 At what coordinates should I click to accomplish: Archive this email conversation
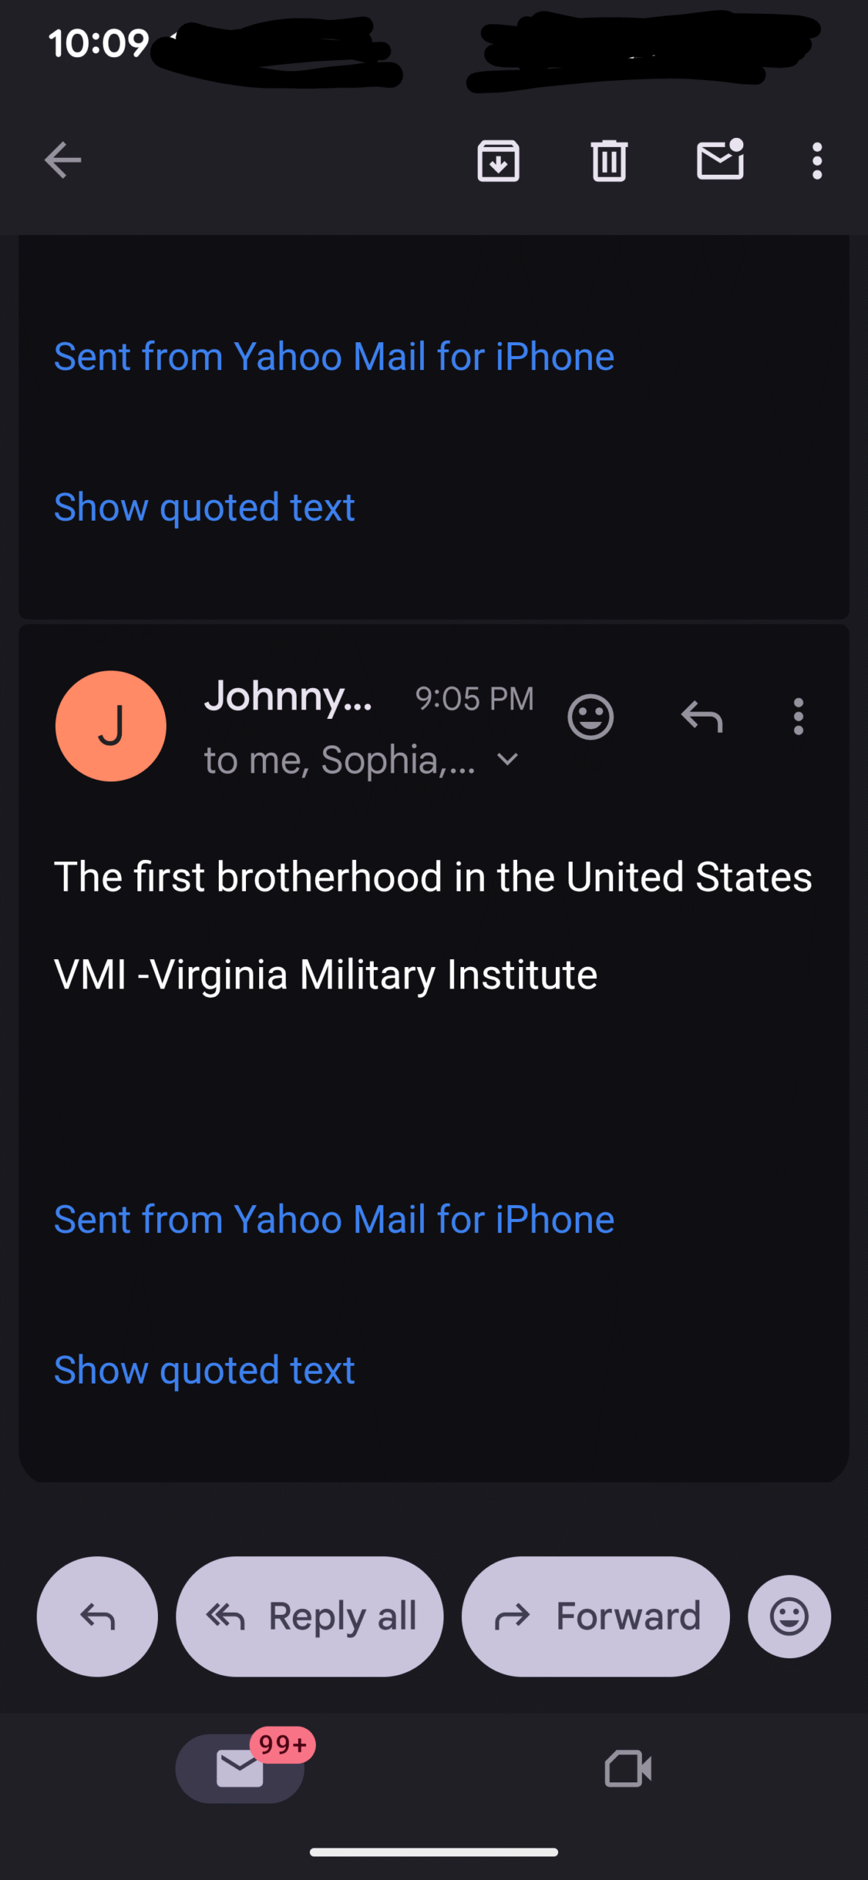coord(499,160)
